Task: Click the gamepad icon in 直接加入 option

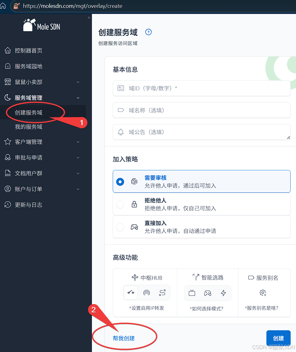Action: click(x=134, y=227)
